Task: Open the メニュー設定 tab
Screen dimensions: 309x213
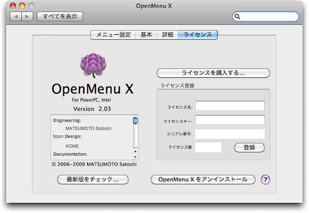Action: coord(113,35)
